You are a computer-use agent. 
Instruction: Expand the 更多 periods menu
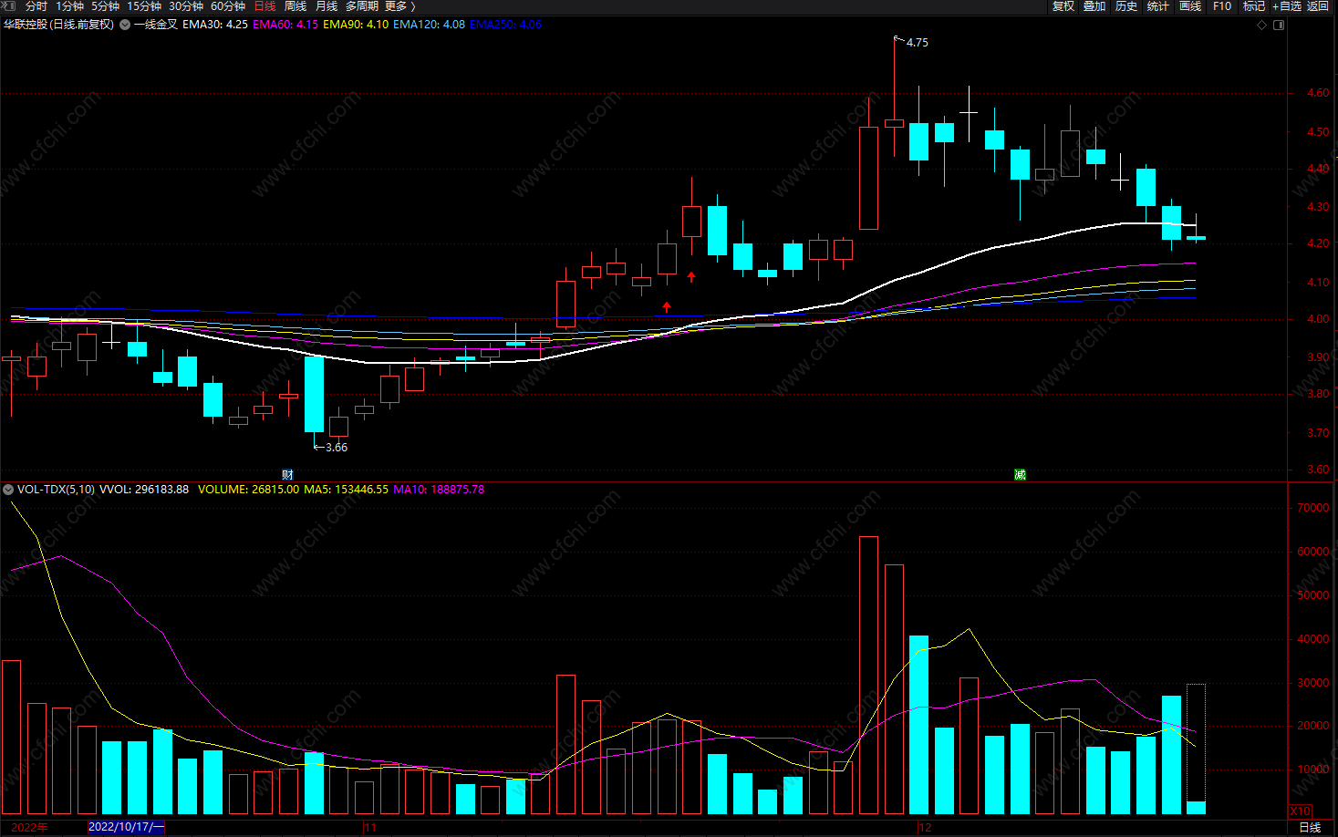pos(399,6)
